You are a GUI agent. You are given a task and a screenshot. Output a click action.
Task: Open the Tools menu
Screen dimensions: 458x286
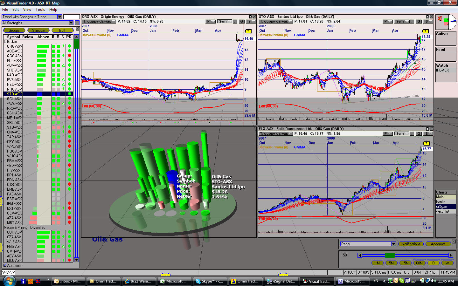(x=40, y=10)
